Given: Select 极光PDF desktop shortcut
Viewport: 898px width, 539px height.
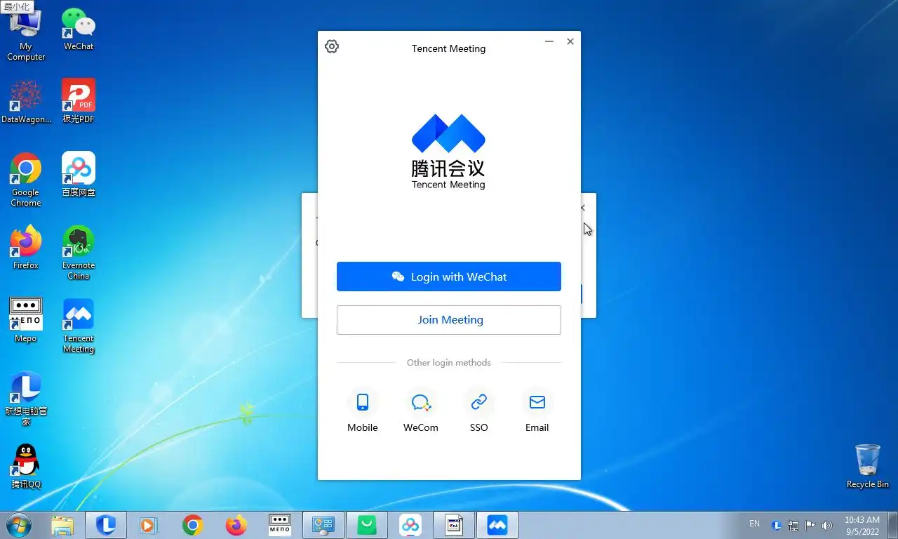Looking at the screenshot, I should pyautogui.click(x=79, y=102).
